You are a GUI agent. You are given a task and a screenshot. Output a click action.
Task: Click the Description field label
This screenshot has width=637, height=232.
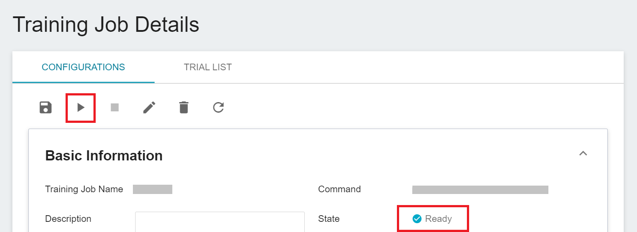[68, 219]
